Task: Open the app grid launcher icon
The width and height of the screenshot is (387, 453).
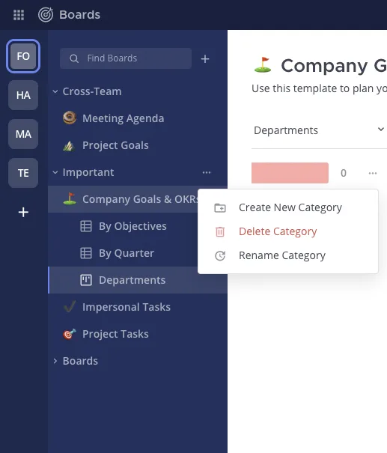Action: coord(19,15)
